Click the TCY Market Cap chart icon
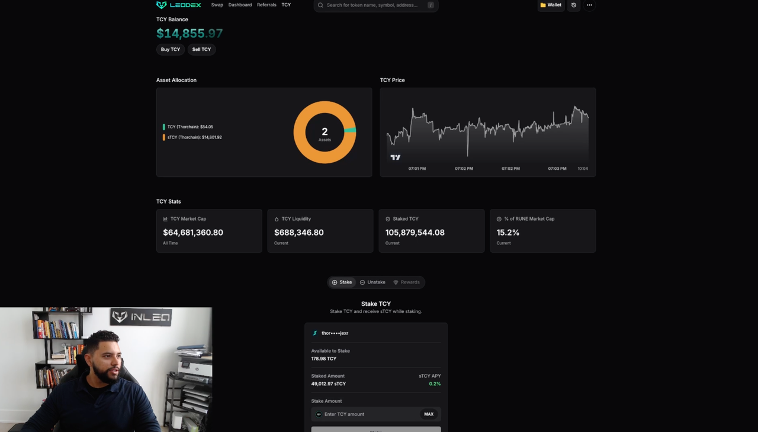The height and width of the screenshot is (432, 758). (165, 219)
